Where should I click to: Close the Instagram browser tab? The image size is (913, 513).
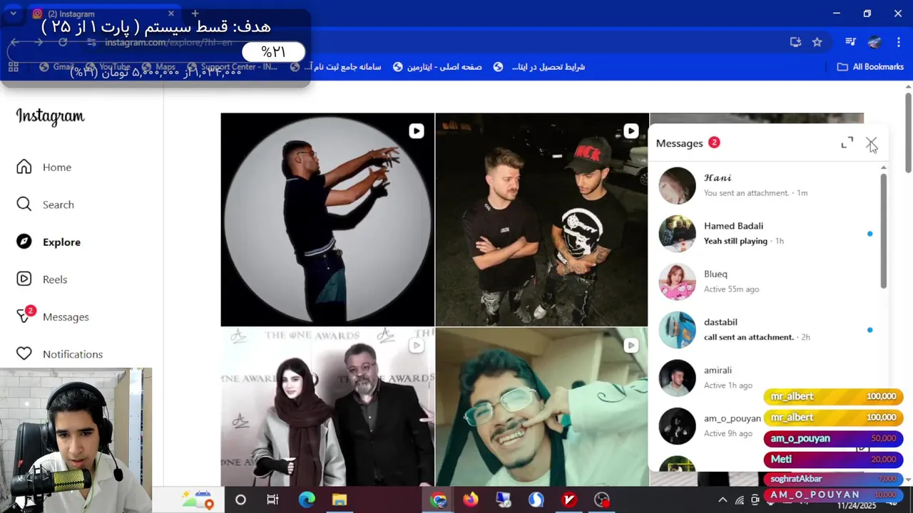171,14
